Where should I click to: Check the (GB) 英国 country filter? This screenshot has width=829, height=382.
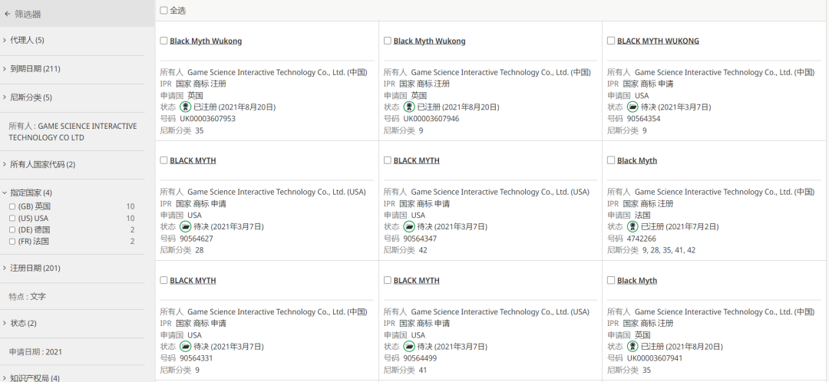[x=12, y=206]
